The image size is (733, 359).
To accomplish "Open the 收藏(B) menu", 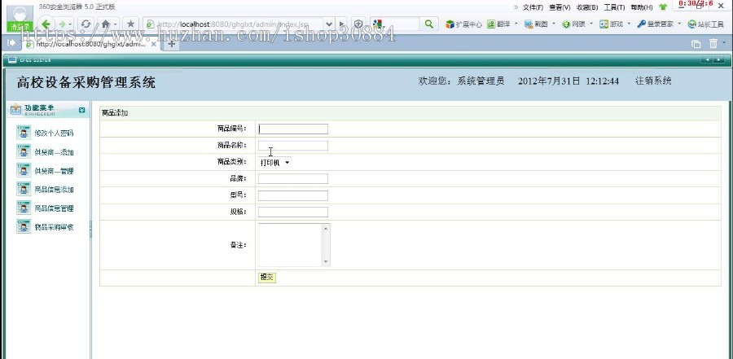I will pos(586,7).
